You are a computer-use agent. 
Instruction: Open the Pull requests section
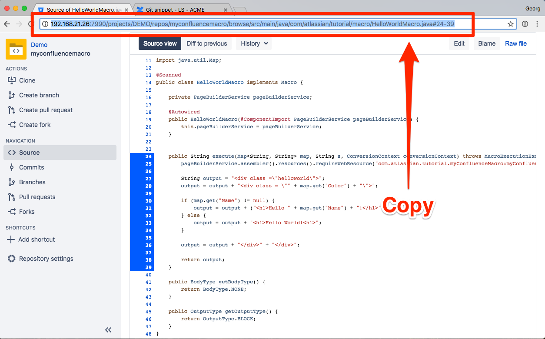[x=37, y=197]
